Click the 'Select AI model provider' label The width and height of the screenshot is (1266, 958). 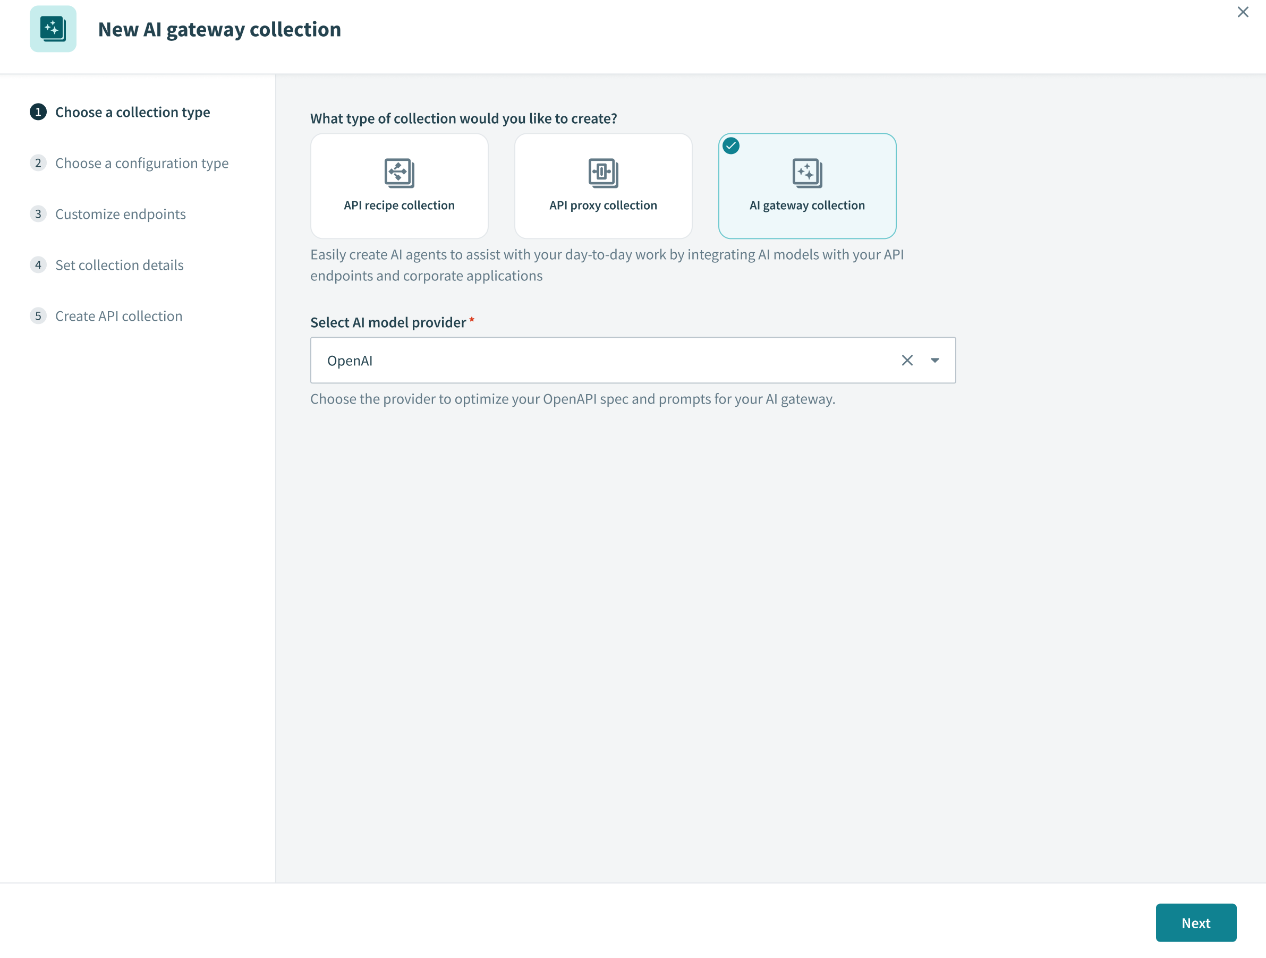tap(388, 322)
